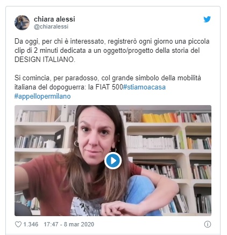
Task: Click the "Si comincia, per paradosso" paragraph
Action: point(108,82)
